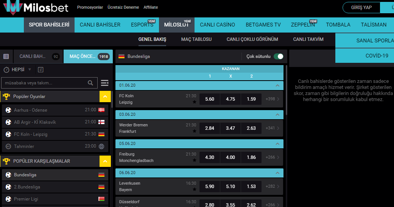Click the stopwatch icon next to HEPSİ
The image size is (394, 207).
click(x=6, y=70)
